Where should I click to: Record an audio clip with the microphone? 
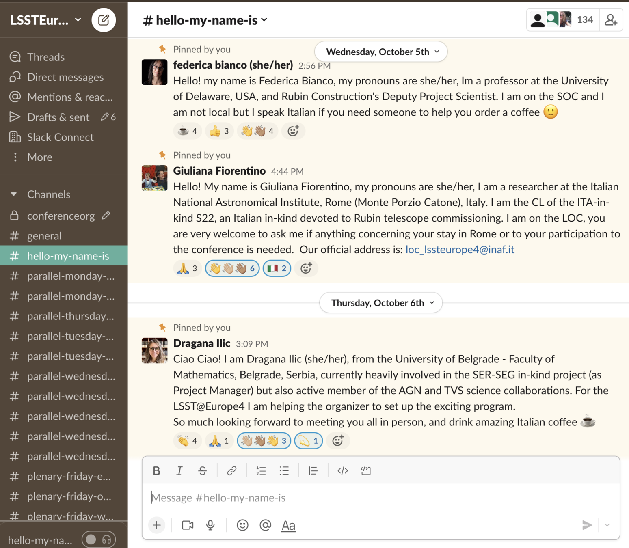210,525
